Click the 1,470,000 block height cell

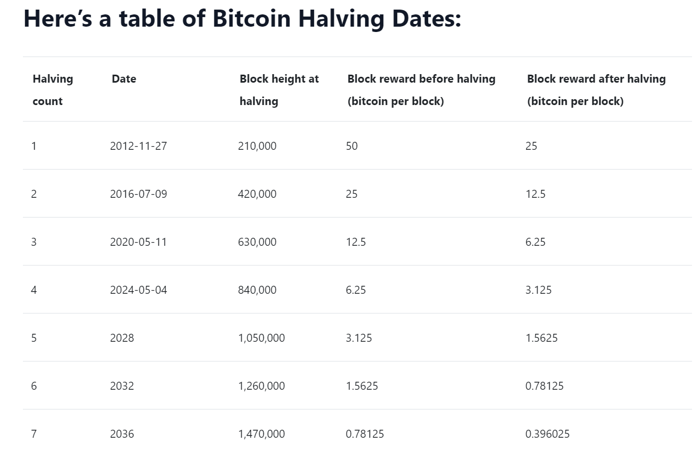[x=261, y=433]
